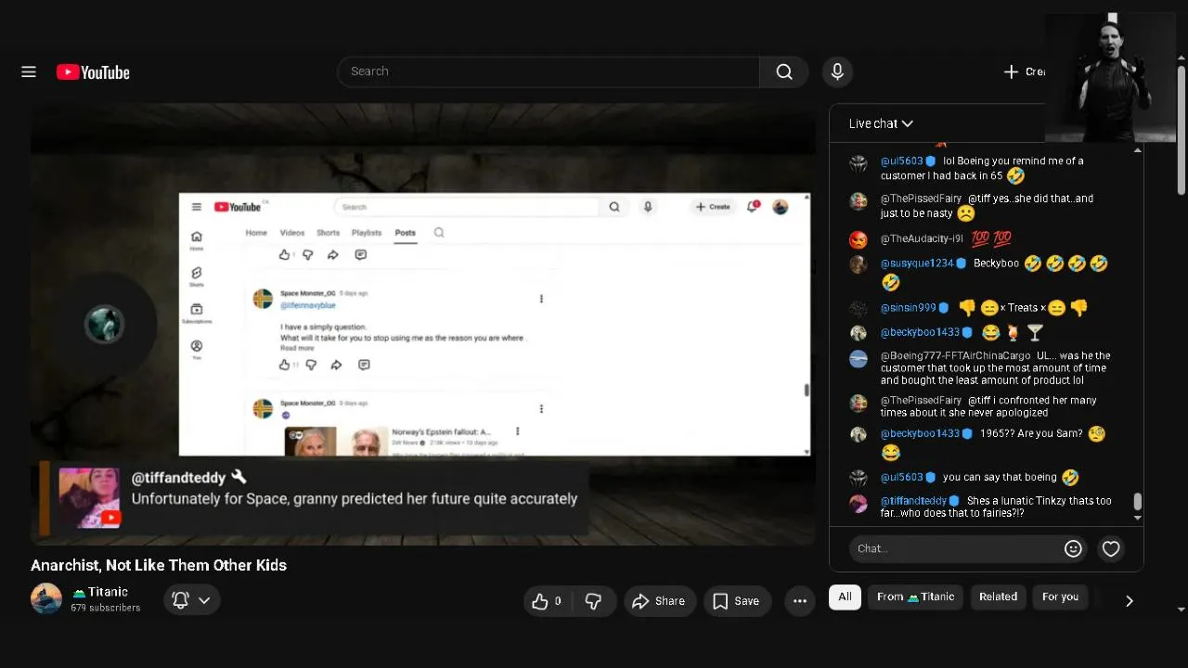Click Posts tab in embedded YouTube page
This screenshot has width=1188, height=668.
pyautogui.click(x=405, y=233)
